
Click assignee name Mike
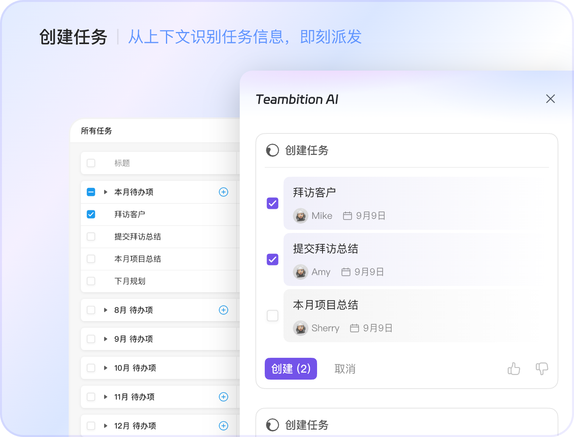322,216
